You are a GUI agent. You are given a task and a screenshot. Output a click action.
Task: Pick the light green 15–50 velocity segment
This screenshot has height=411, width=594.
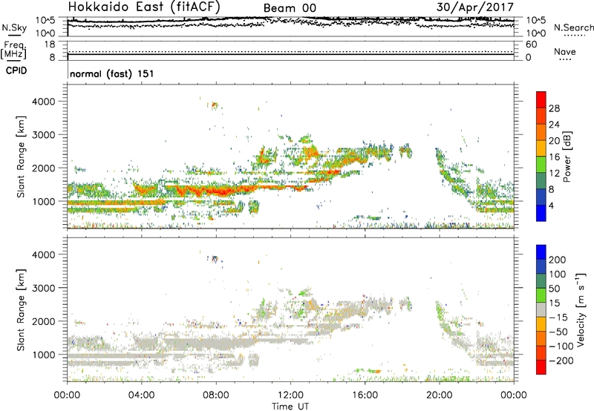pyautogui.click(x=541, y=295)
